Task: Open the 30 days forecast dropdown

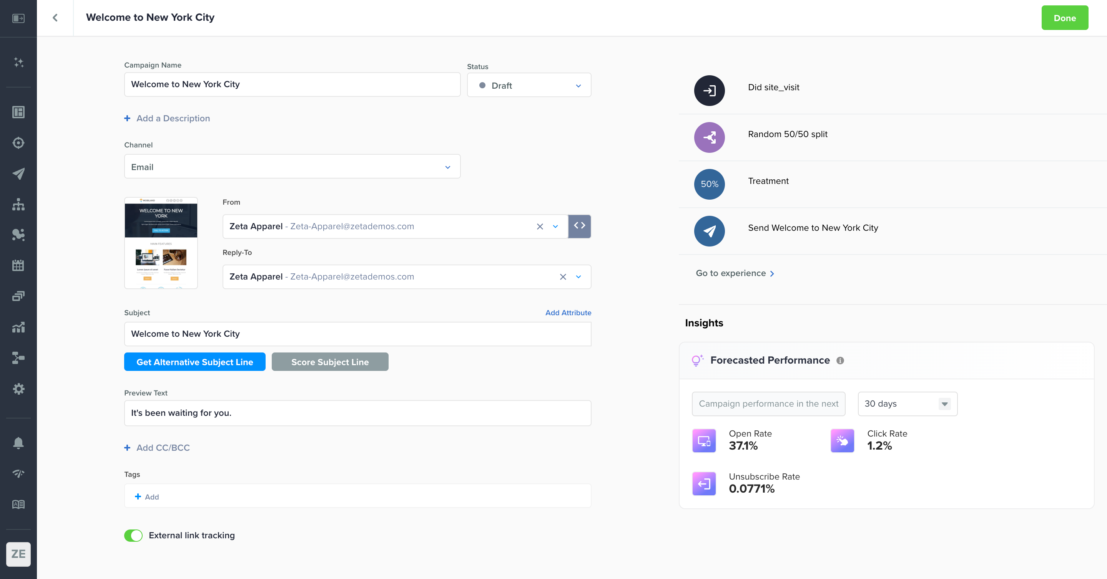Action: [907, 404]
